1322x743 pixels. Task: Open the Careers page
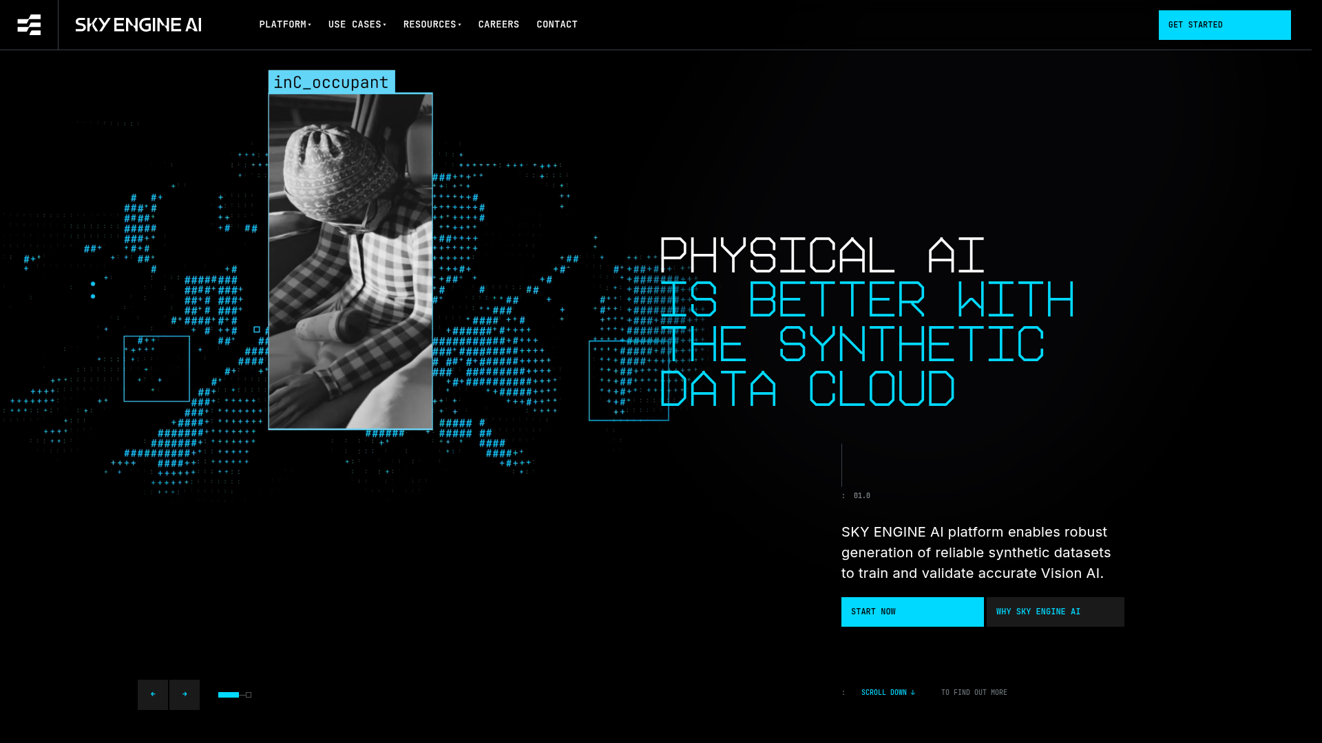[x=499, y=25]
